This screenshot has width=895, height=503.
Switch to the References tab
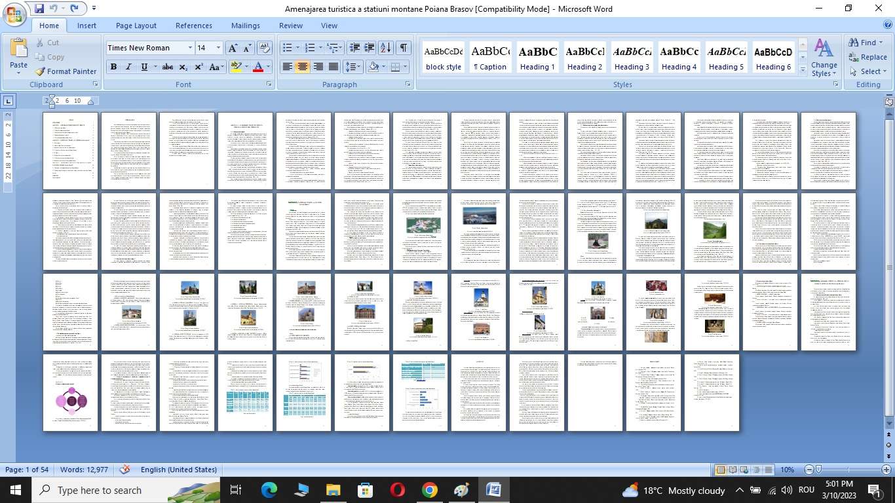[x=193, y=26]
